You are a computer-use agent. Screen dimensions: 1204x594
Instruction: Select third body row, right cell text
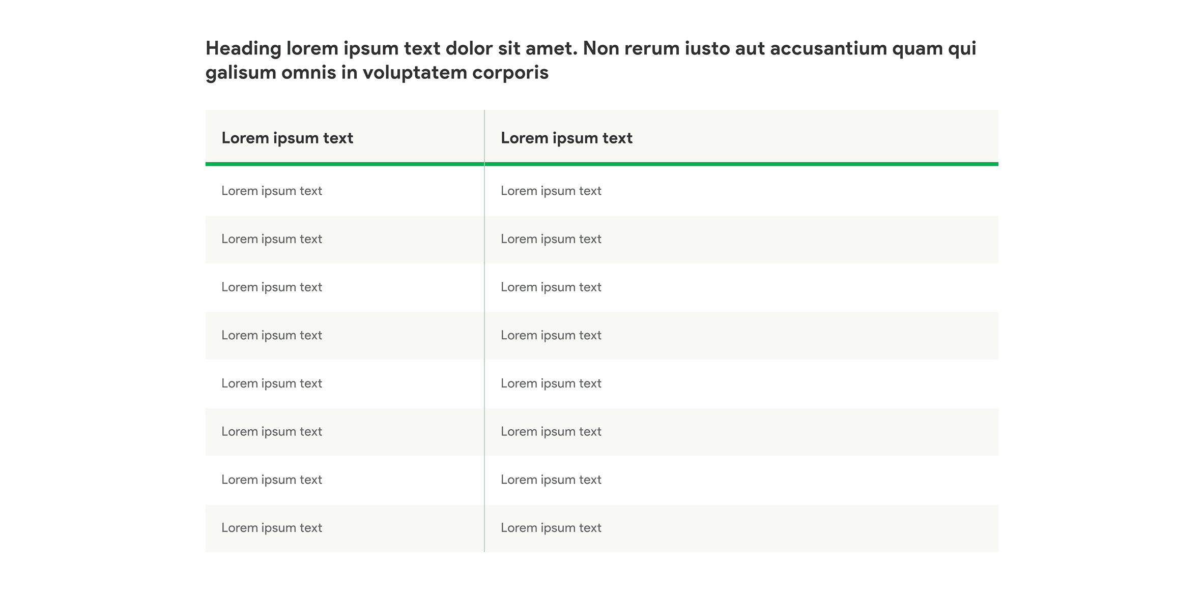tap(551, 287)
